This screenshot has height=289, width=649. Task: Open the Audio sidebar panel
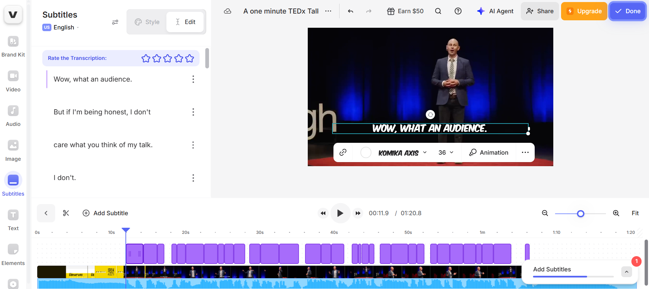tap(13, 116)
